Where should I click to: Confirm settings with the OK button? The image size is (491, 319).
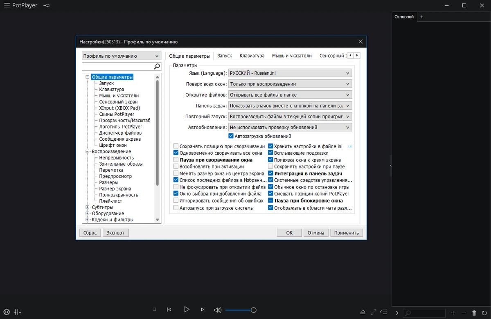pyautogui.click(x=289, y=233)
